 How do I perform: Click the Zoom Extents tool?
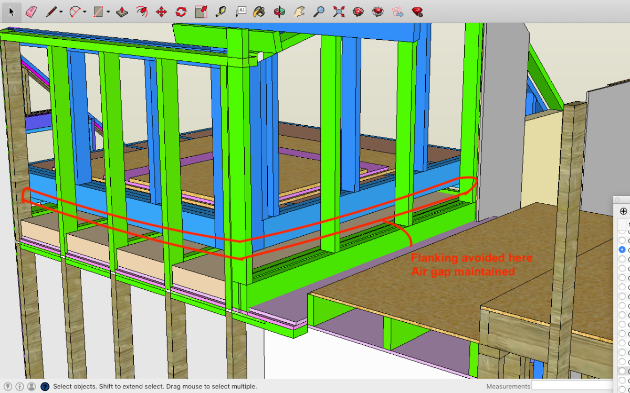pos(339,12)
